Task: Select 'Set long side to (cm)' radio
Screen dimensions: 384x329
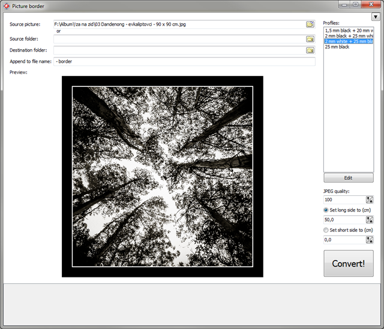Action: click(326, 210)
